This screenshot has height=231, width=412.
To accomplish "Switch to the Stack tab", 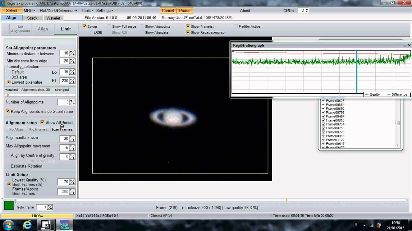I will tap(32, 18).
